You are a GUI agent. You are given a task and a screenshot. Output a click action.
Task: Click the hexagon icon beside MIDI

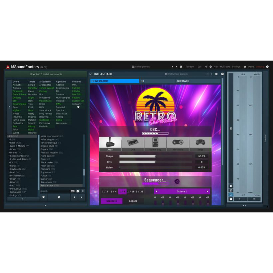[x=210, y=67]
